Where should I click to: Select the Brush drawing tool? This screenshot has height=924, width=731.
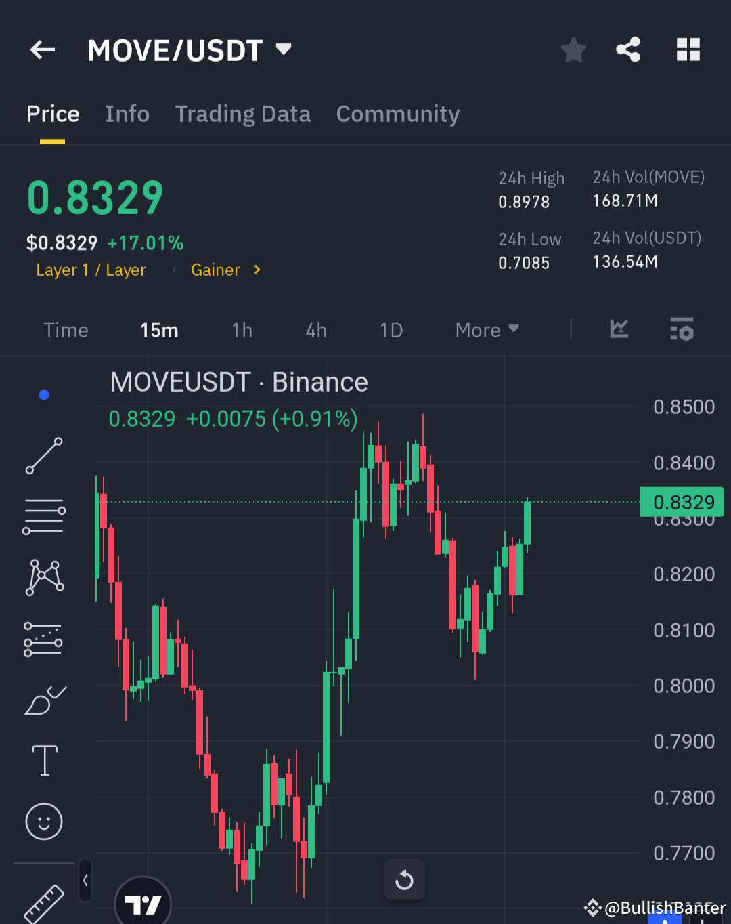43,700
